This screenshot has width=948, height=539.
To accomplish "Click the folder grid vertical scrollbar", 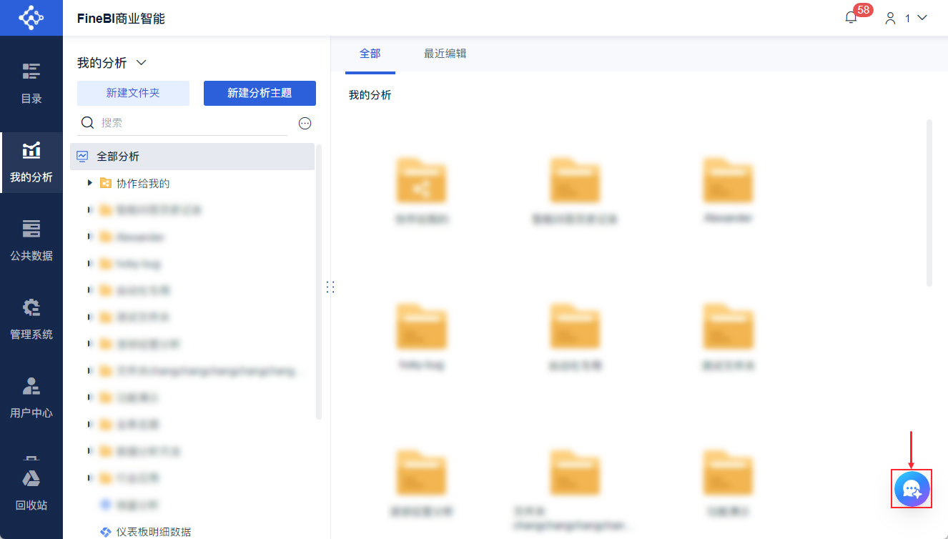I will (929, 203).
